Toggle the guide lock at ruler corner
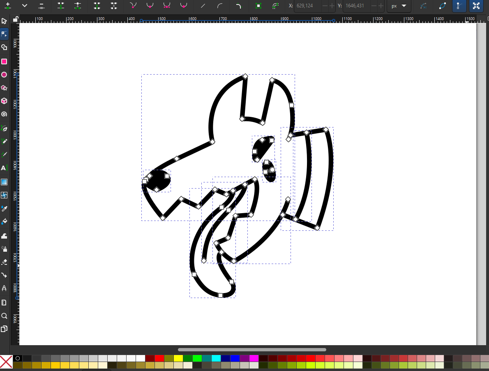Image resolution: width=489 pixels, height=371 pixels. tap(15, 19)
